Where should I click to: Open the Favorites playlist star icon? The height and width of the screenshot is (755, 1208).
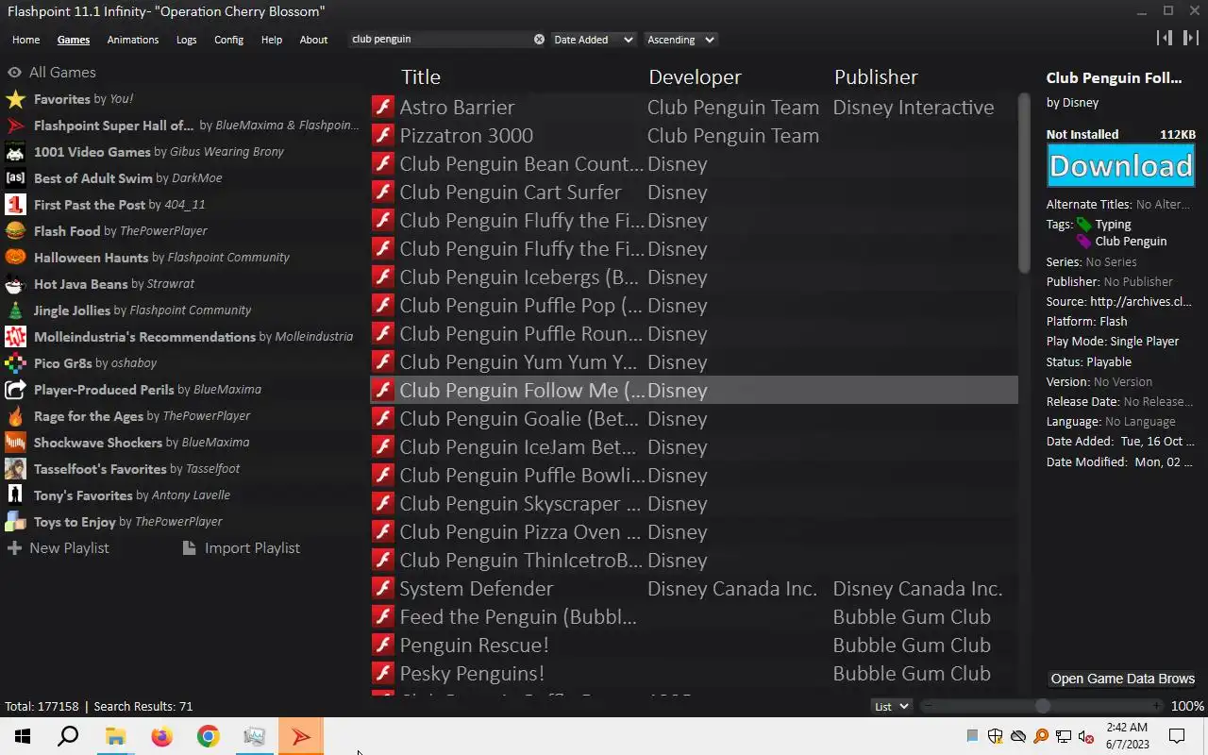coord(15,99)
